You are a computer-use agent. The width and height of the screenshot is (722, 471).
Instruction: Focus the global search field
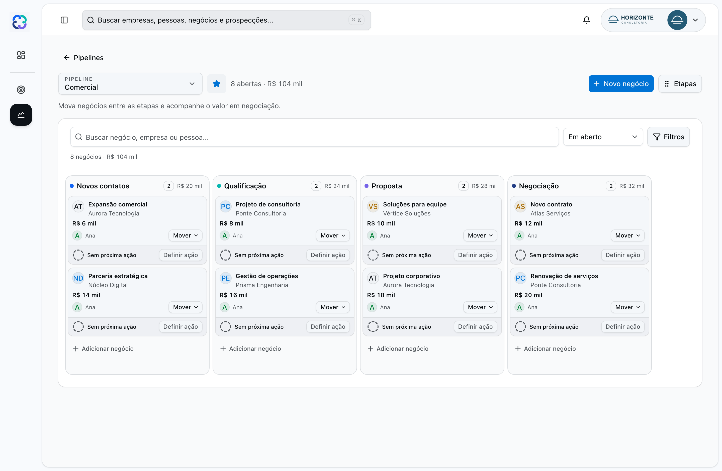click(226, 20)
